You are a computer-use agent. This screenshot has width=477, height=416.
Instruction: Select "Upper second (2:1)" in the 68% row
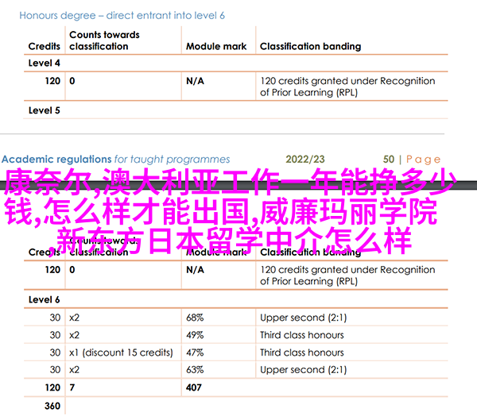[304, 318]
